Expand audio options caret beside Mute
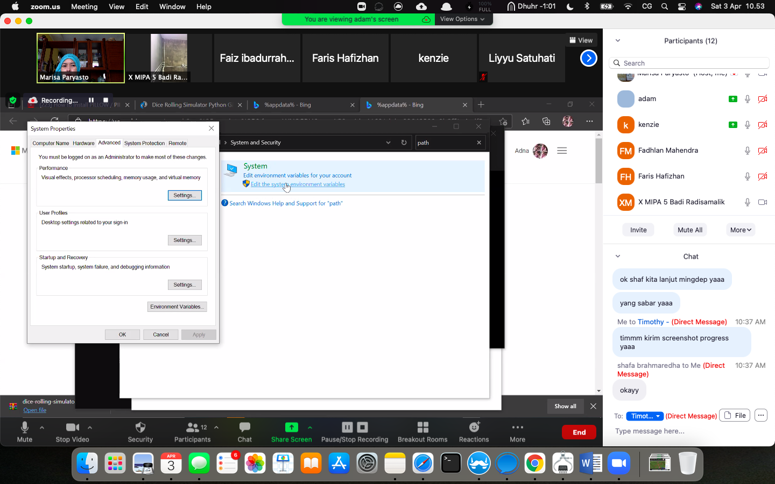This screenshot has width=775, height=484. click(42, 428)
